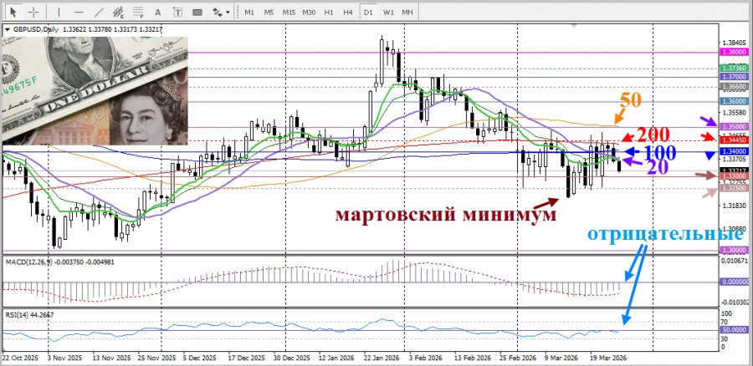Click the 17 Dec 2025 date label
The height and width of the screenshot is (366, 753).
(246, 358)
